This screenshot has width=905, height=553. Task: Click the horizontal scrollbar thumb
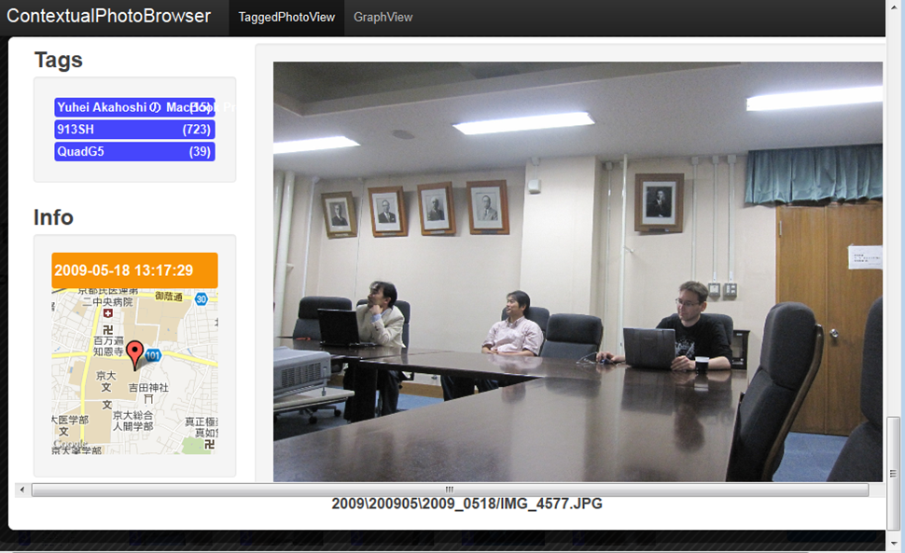449,490
